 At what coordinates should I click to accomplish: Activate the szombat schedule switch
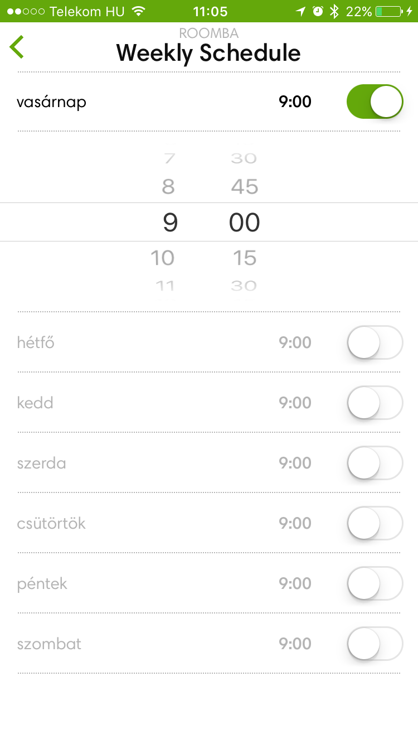click(x=375, y=644)
